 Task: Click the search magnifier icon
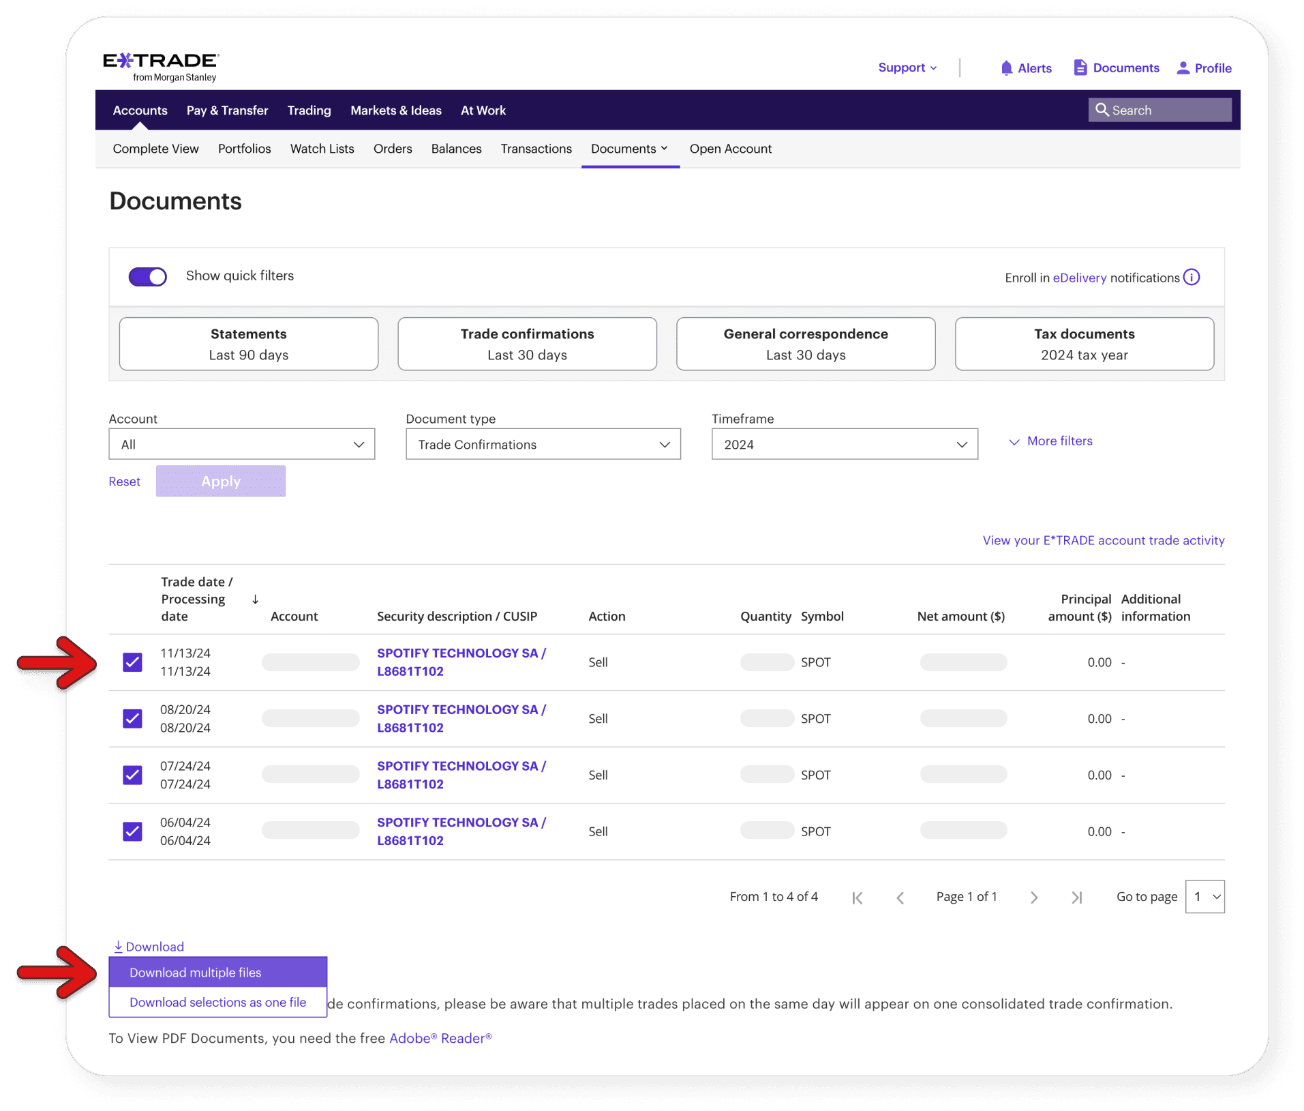pyautogui.click(x=1102, y=110)
